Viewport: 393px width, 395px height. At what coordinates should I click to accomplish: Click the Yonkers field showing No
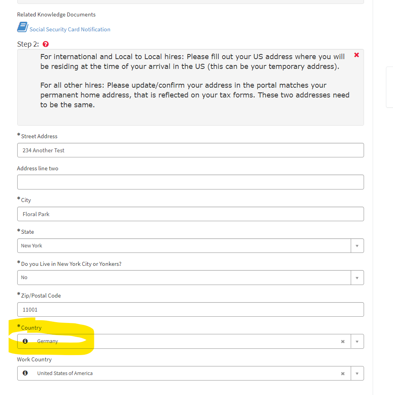184,278
